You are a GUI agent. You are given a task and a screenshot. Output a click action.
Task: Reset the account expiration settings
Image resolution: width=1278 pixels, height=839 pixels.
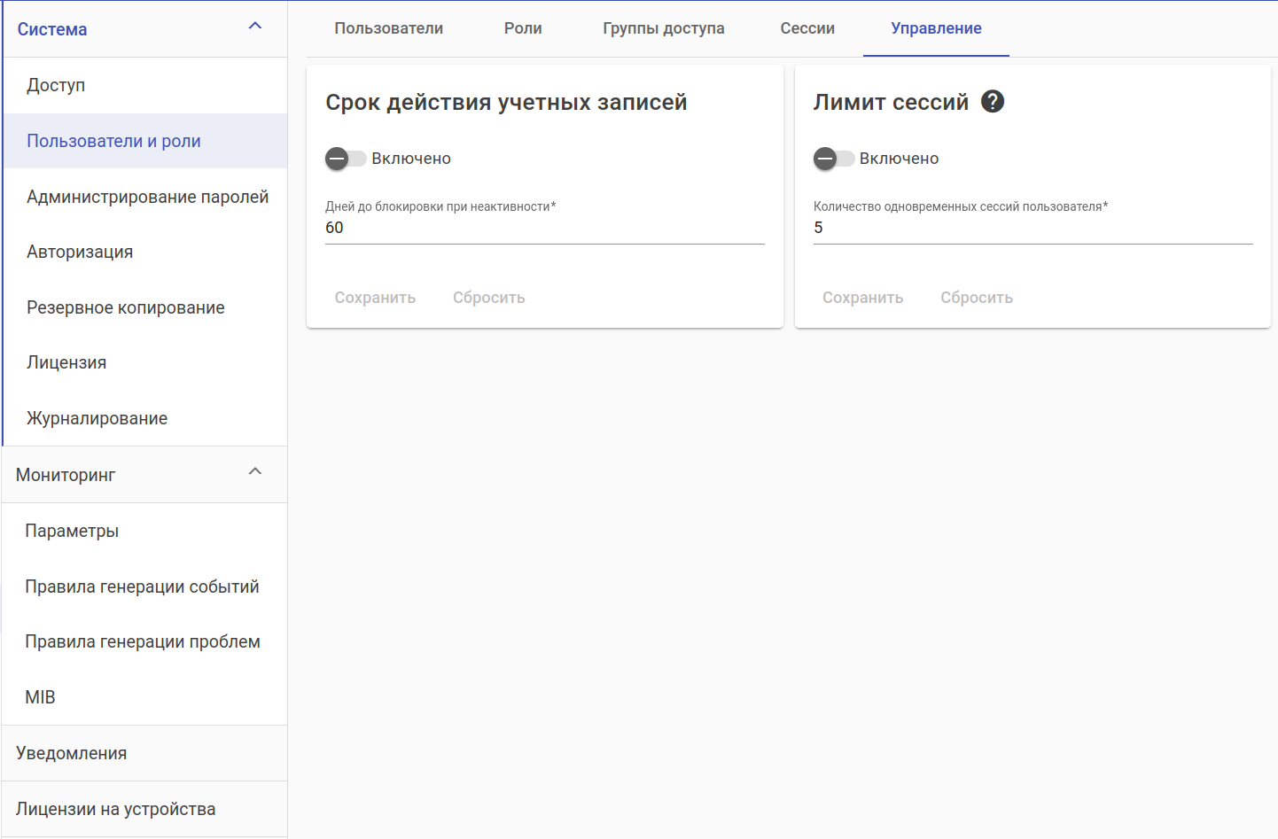[x=488, y=298]
